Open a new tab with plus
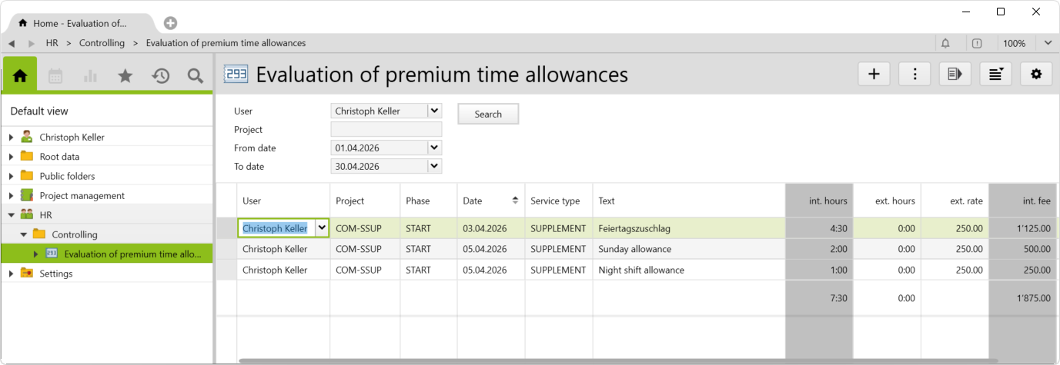The image size is (1060, 365). (170, 23)
